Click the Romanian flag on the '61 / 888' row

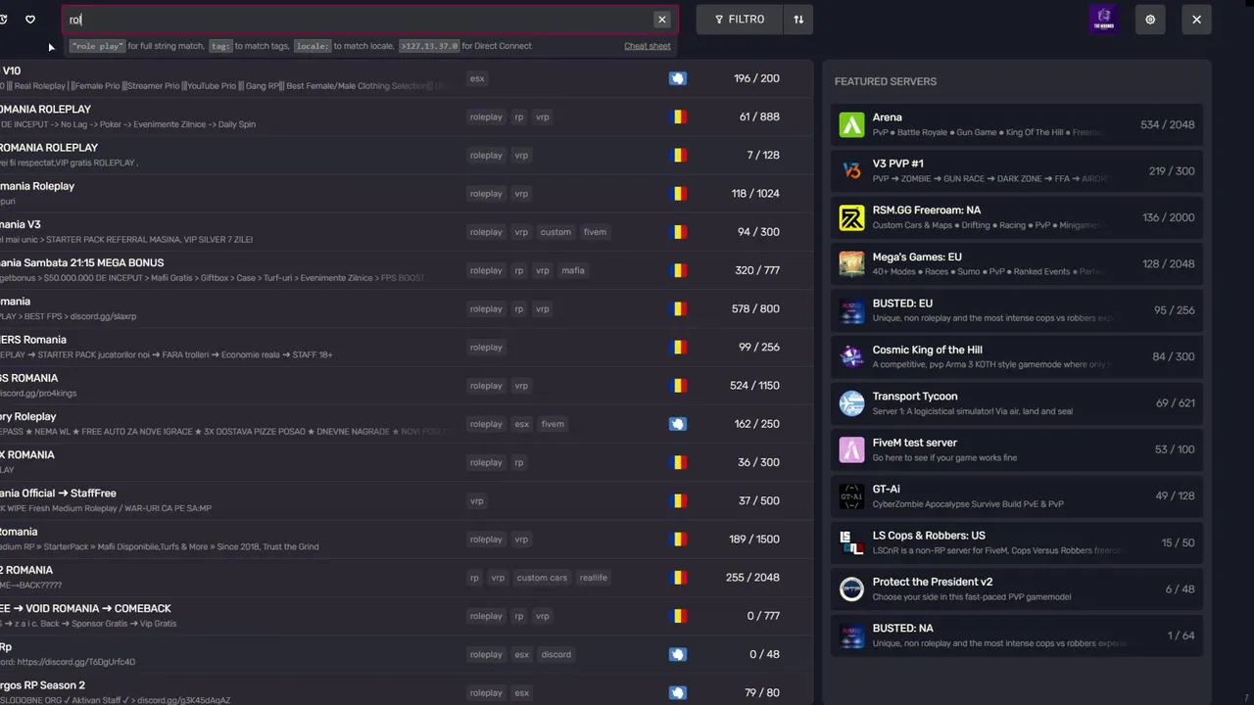pos(677,117)
